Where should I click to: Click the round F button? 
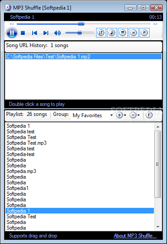click(149, 115)
